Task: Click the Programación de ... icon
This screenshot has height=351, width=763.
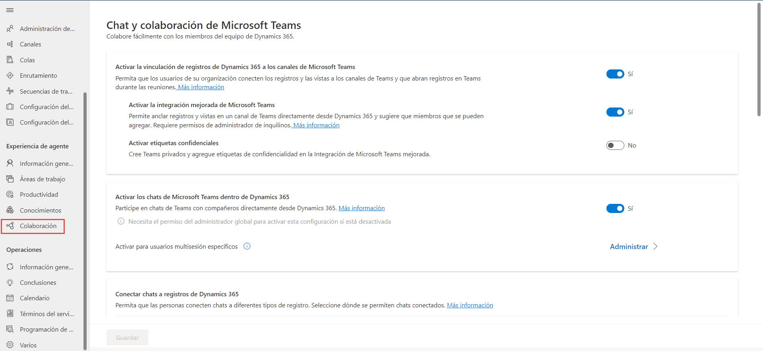Action: pyautogui.click(x=10, y=329)
